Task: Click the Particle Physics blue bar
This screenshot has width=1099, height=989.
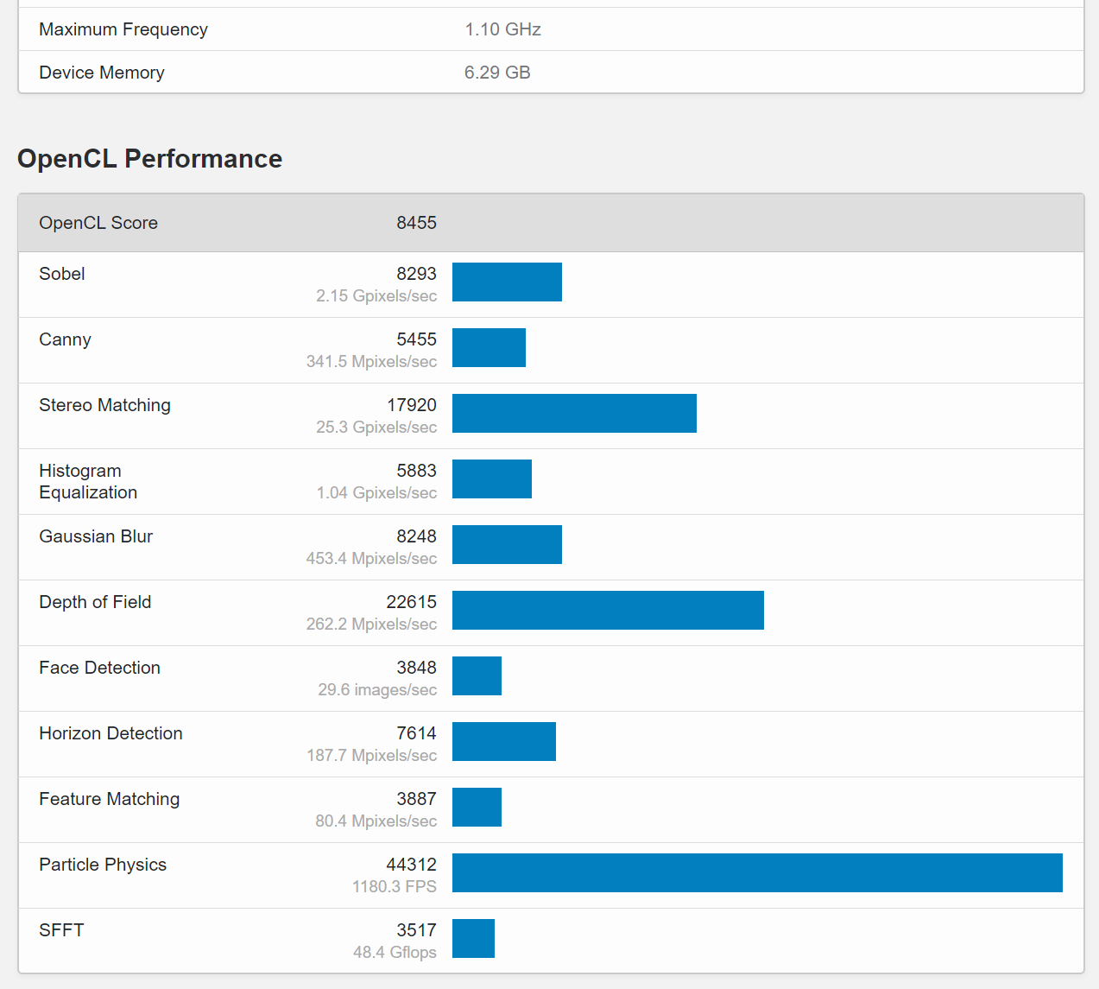Action: tap(757, 873)
